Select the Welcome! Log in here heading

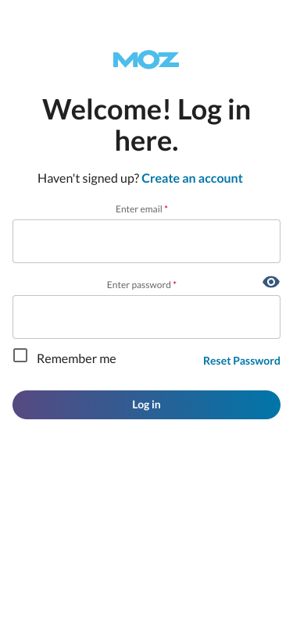[x=147, y=126]
